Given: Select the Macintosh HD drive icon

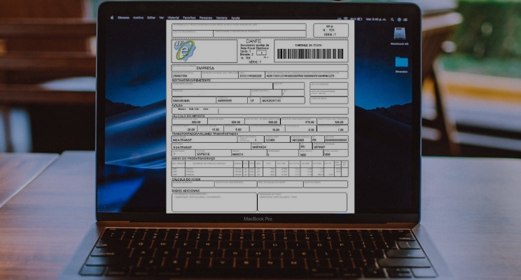Looking at the screenshot, I should (399, 34).
